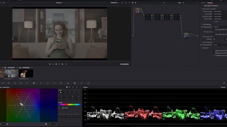Toggle Apply Forward OOTF checkbox
This screenshot has width=227, height=127.
pyautogui.click(x=214, y=50)
